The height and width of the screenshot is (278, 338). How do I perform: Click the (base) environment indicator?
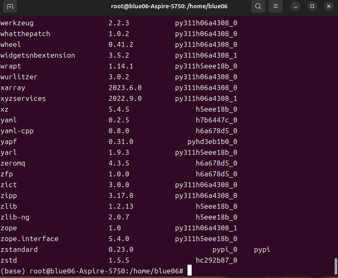click(x=12, y=271)
